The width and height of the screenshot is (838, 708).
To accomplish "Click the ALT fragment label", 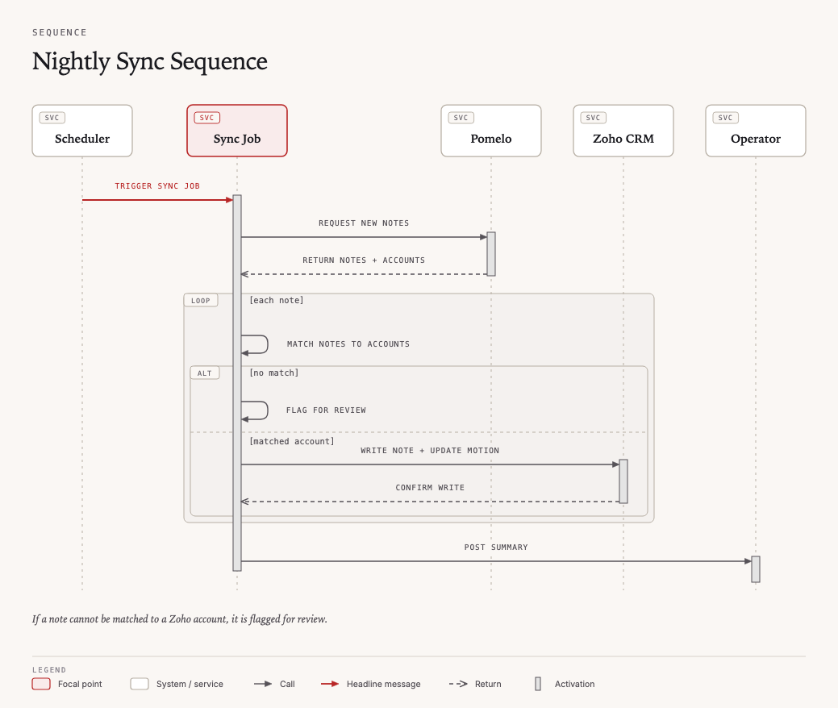I will pos(205,373).
